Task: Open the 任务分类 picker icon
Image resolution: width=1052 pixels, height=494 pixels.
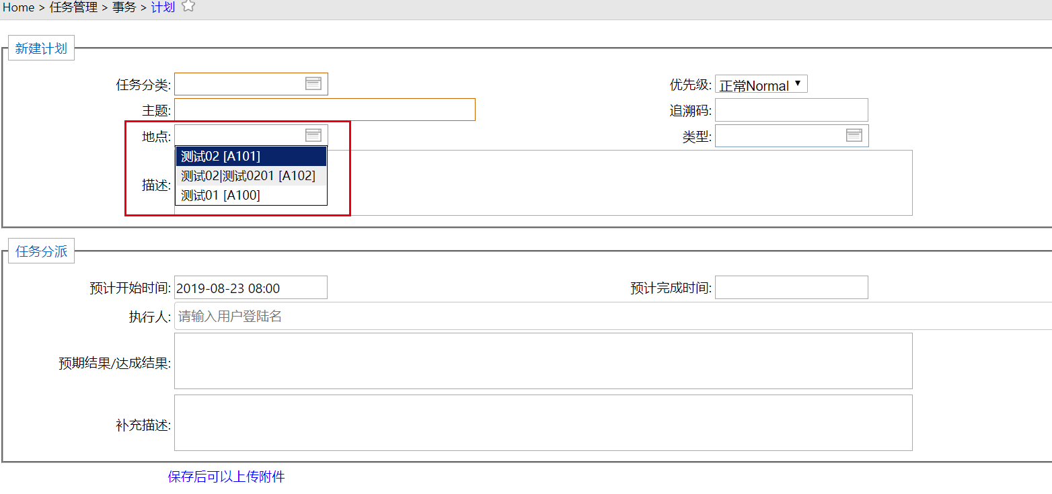Action: 313,83
